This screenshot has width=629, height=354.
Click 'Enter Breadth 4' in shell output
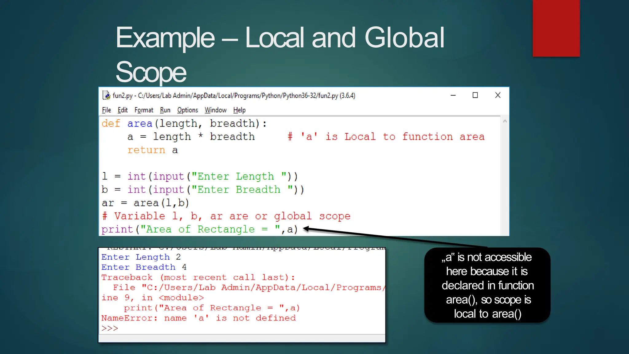[x=144, y=267]
